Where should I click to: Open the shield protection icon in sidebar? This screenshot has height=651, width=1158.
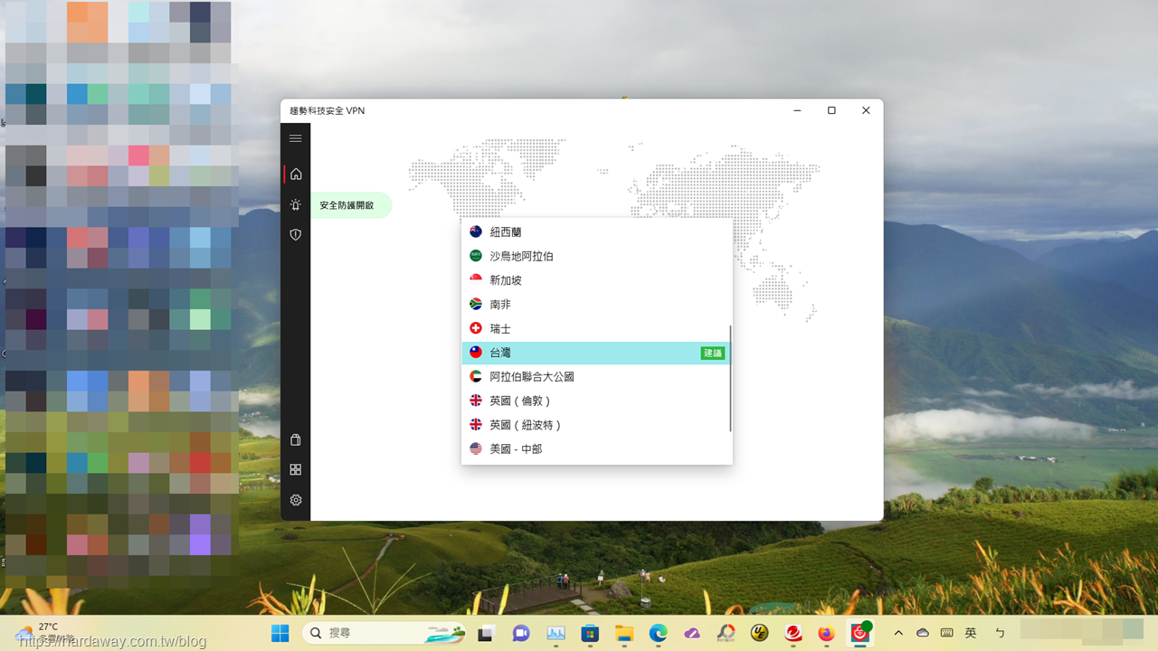pyautogui.click(x=296, y=235)
